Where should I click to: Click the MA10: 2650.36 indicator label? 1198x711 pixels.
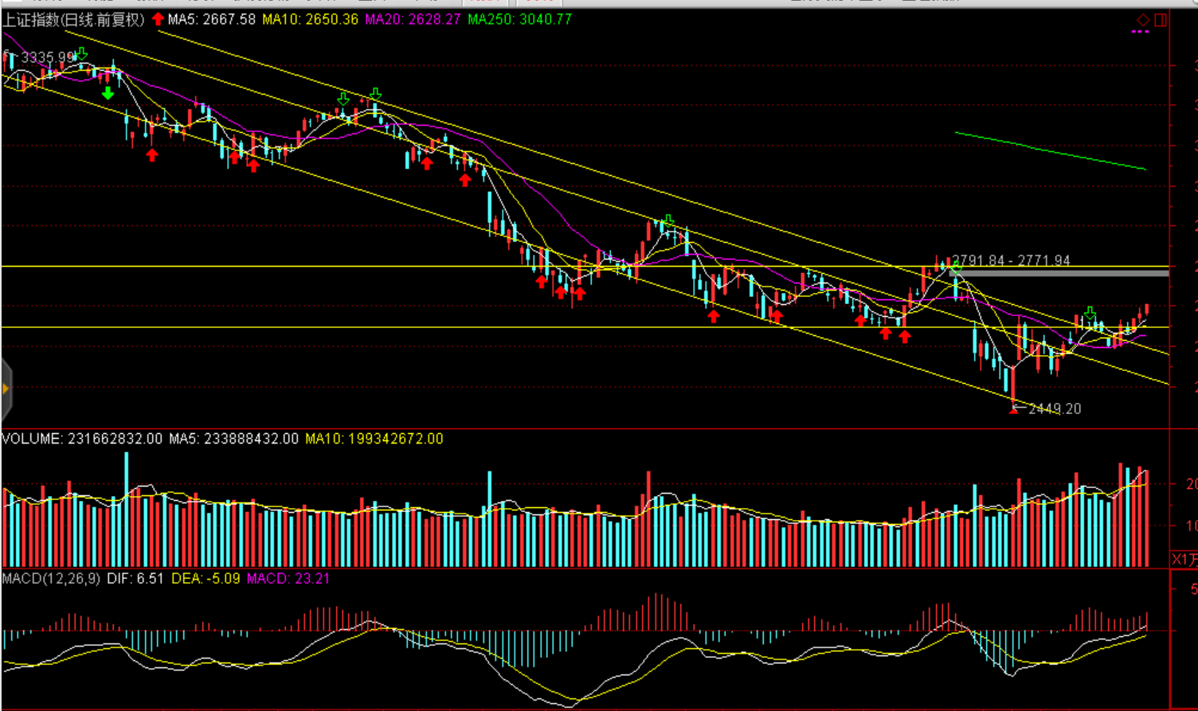click(x=311, y=19)
